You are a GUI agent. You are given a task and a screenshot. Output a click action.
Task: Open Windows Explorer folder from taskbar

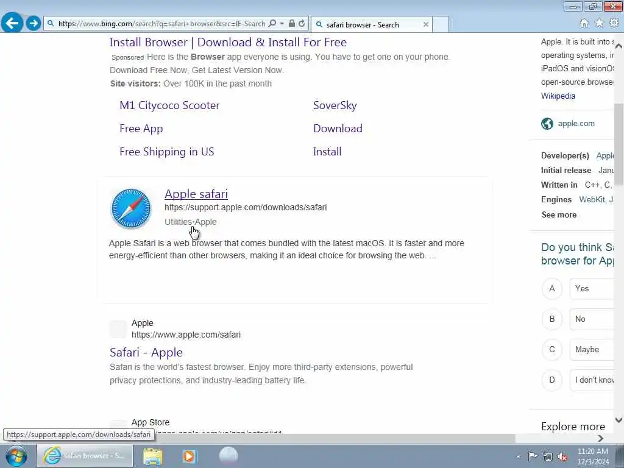click(153, 456)
